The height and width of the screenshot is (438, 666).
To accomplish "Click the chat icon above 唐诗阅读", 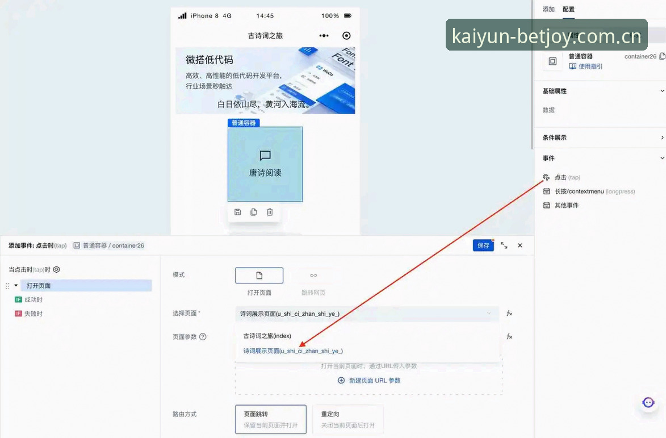I will point(265,156).
